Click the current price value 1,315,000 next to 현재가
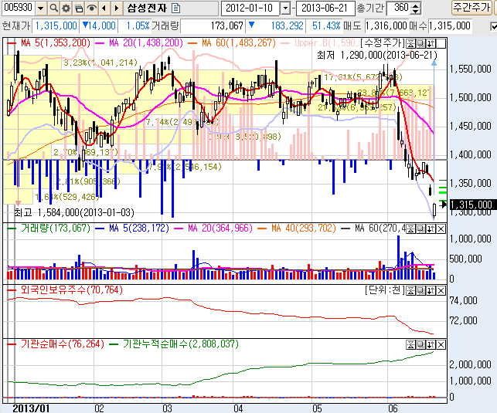Screen dimensions: 497x413 tap(56, 26)
